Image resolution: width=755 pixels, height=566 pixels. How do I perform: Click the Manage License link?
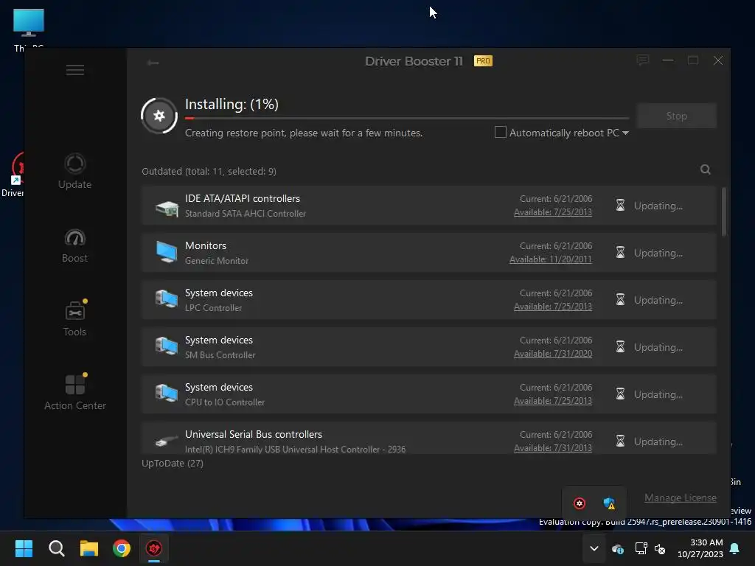pyautogui.click(x=681, y=497)
